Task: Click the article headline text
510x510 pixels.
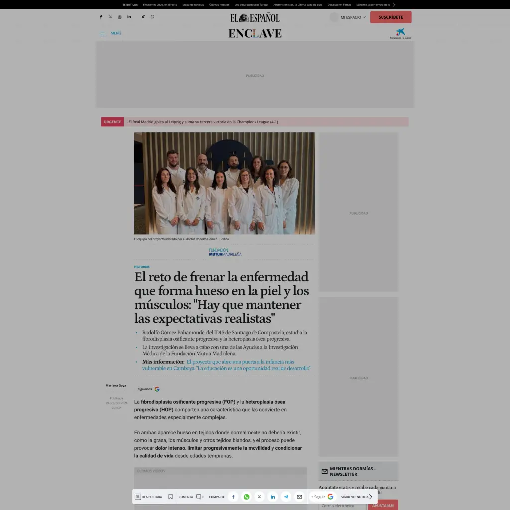Action: click(222, 298)
